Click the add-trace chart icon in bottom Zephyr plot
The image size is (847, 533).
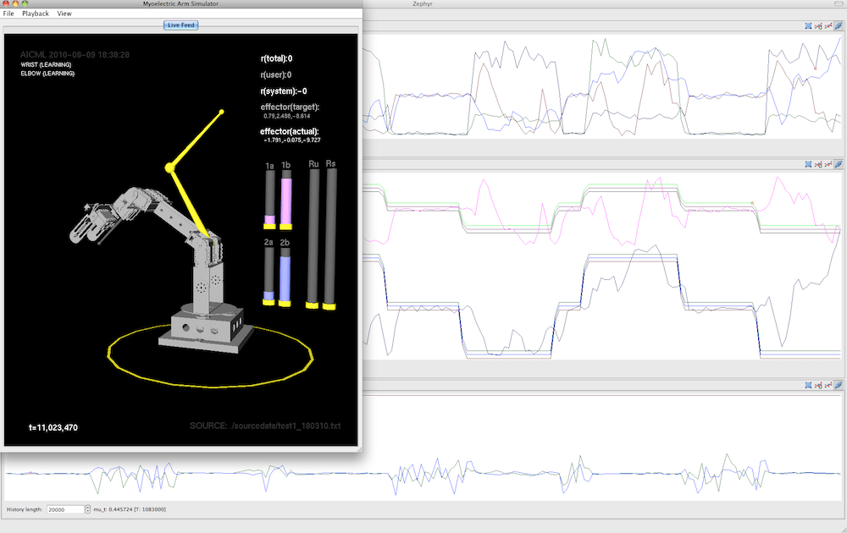pos(818,385)
